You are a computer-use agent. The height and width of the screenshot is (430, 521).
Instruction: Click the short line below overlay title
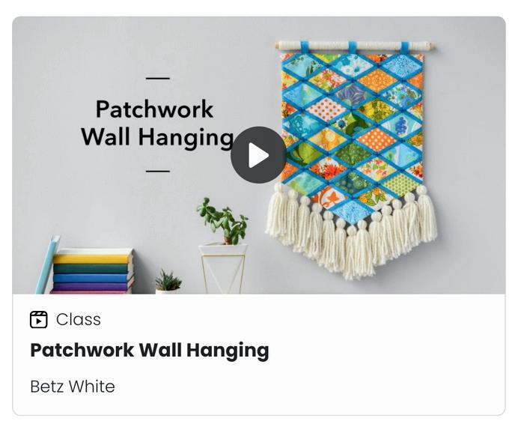tap(158, 172)
